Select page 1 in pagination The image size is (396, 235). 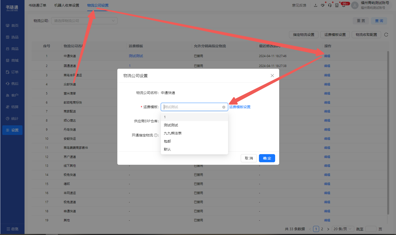[316, 229]
